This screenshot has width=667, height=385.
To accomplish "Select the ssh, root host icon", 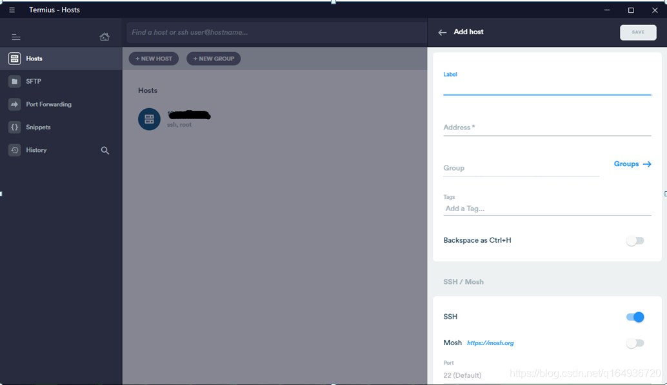I will 149,119.
